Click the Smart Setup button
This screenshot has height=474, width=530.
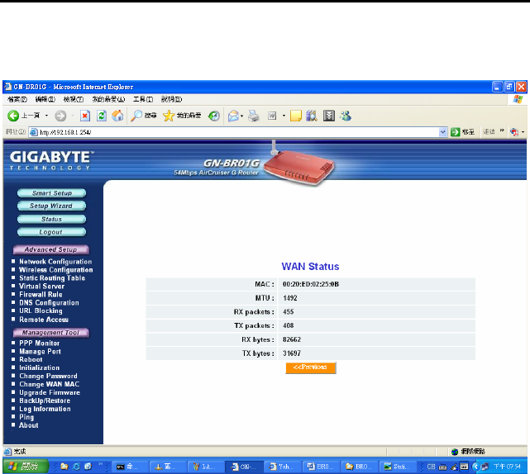[x=52, y=193]
